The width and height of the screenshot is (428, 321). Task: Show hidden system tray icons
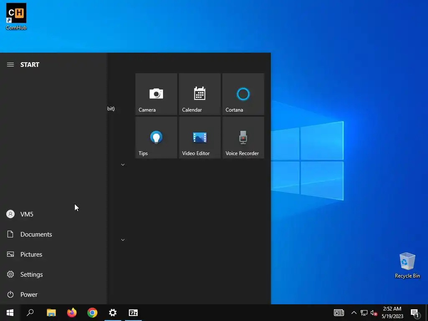(354, 313)
